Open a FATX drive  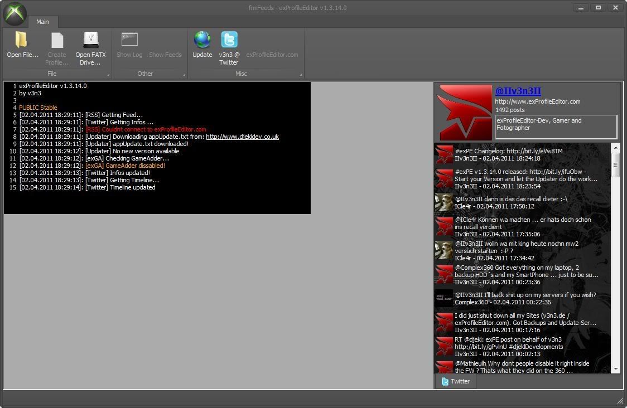[x=90, y=48]
